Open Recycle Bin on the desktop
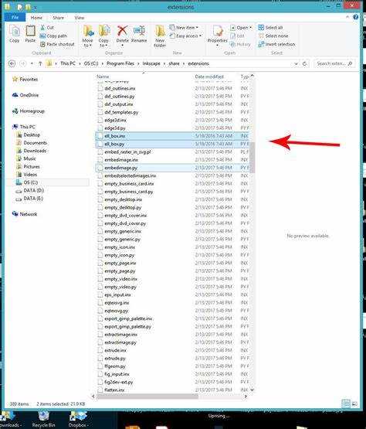Screen dimensions: 366x429 pos(43,419)
